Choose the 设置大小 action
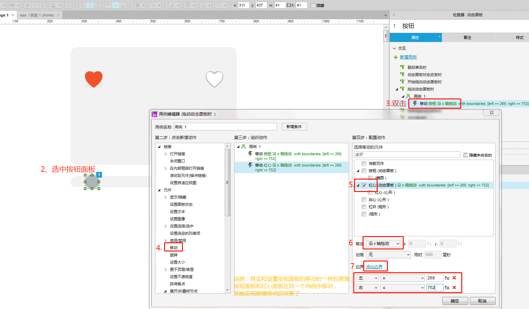529x309 pixels. pyautogui.click(x=177, y=262)
